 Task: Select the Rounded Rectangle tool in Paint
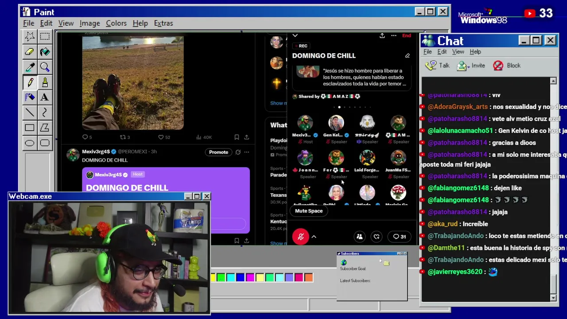point(45,143)
